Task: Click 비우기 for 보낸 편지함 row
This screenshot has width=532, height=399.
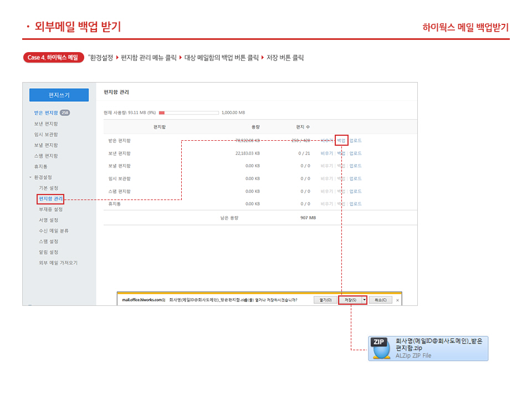Action: (326, 154)
